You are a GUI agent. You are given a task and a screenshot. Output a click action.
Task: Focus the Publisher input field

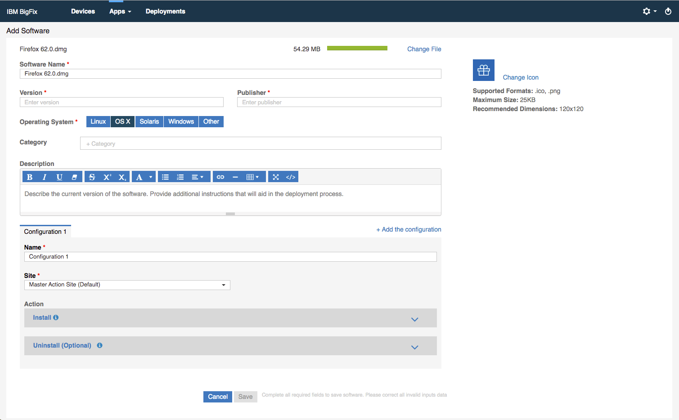(339, 102)
